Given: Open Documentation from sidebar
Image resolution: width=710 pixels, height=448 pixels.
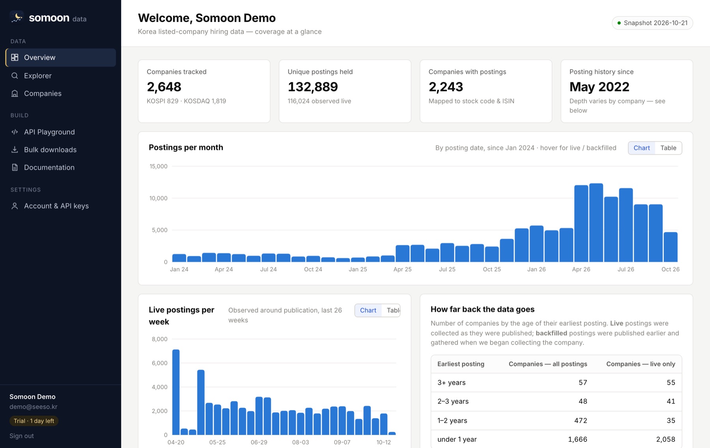Looking at the screenshot, I should pos(61,167).
